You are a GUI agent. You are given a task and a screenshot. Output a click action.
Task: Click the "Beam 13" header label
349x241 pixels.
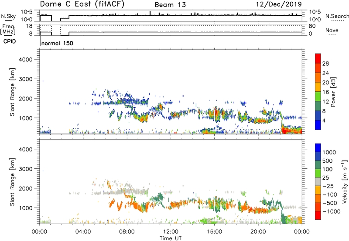click(x=170, y=5)
